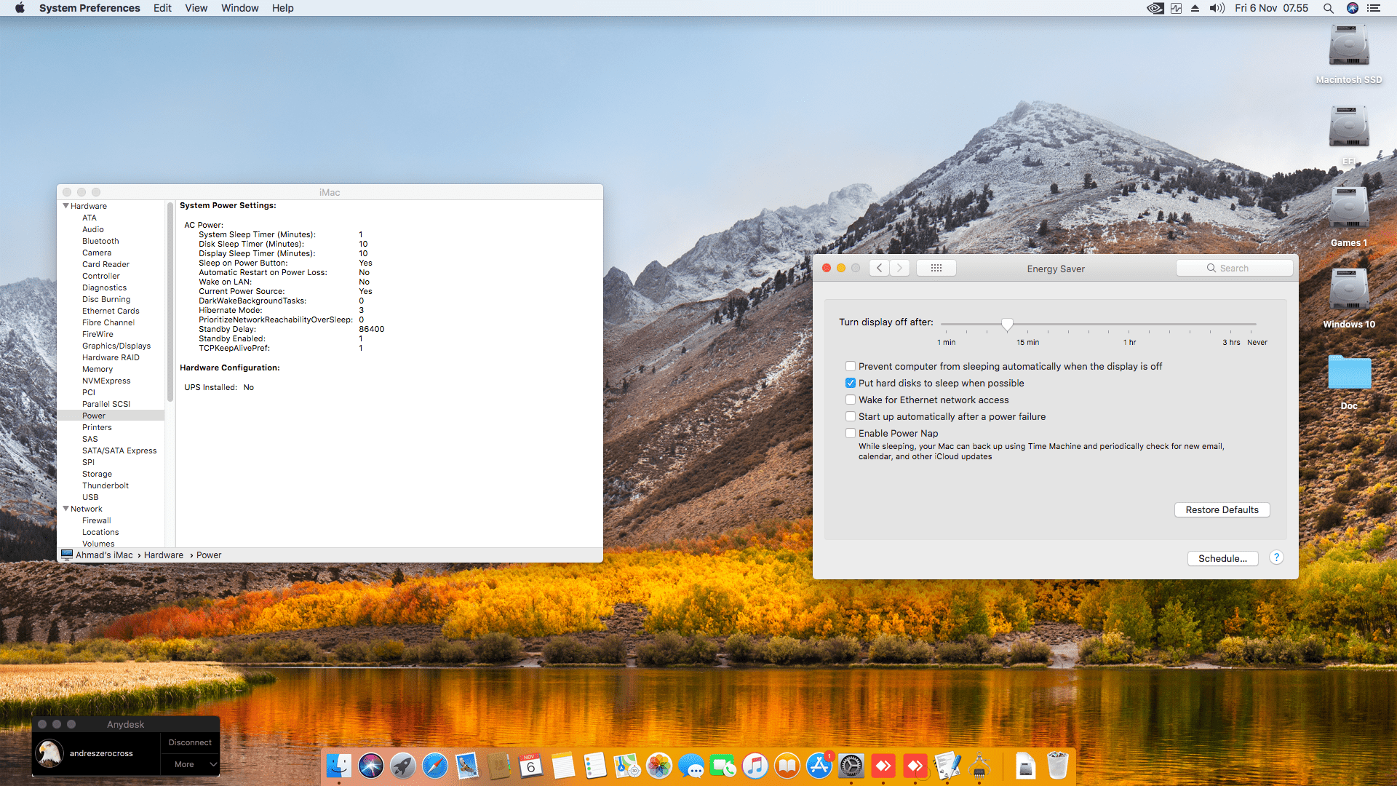Screen dimensions: 1397x786
Task: Open the Trash in the dock
Action: point(1057,766)
